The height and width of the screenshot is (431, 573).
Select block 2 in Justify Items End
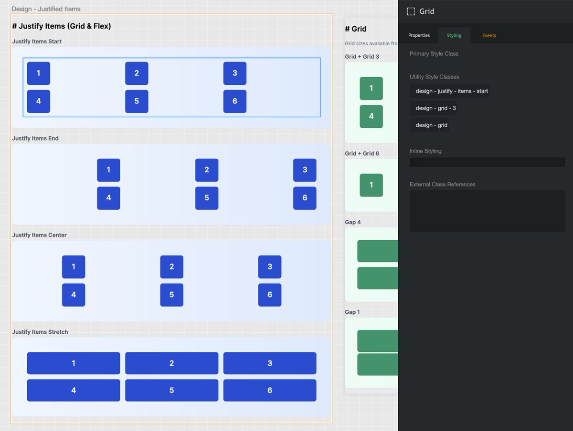coord(207,170)
